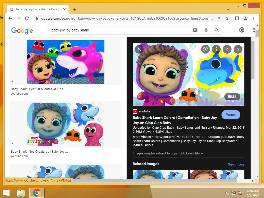The width and height of the screenshot is (264, 198).
Task: Close the baby joy joy tab
Action: click(x=64, y=9)
